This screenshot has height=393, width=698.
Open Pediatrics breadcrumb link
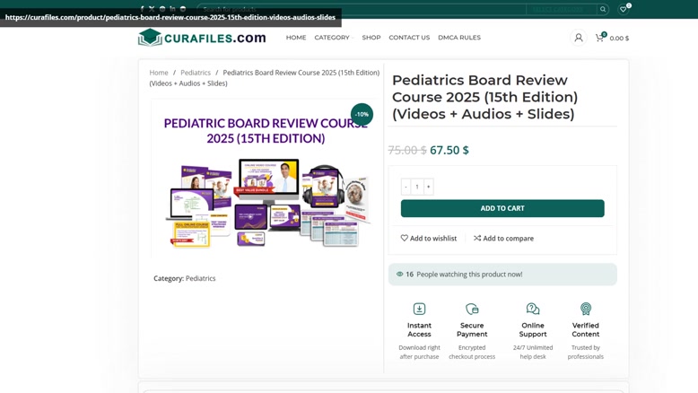pos(196,73)
